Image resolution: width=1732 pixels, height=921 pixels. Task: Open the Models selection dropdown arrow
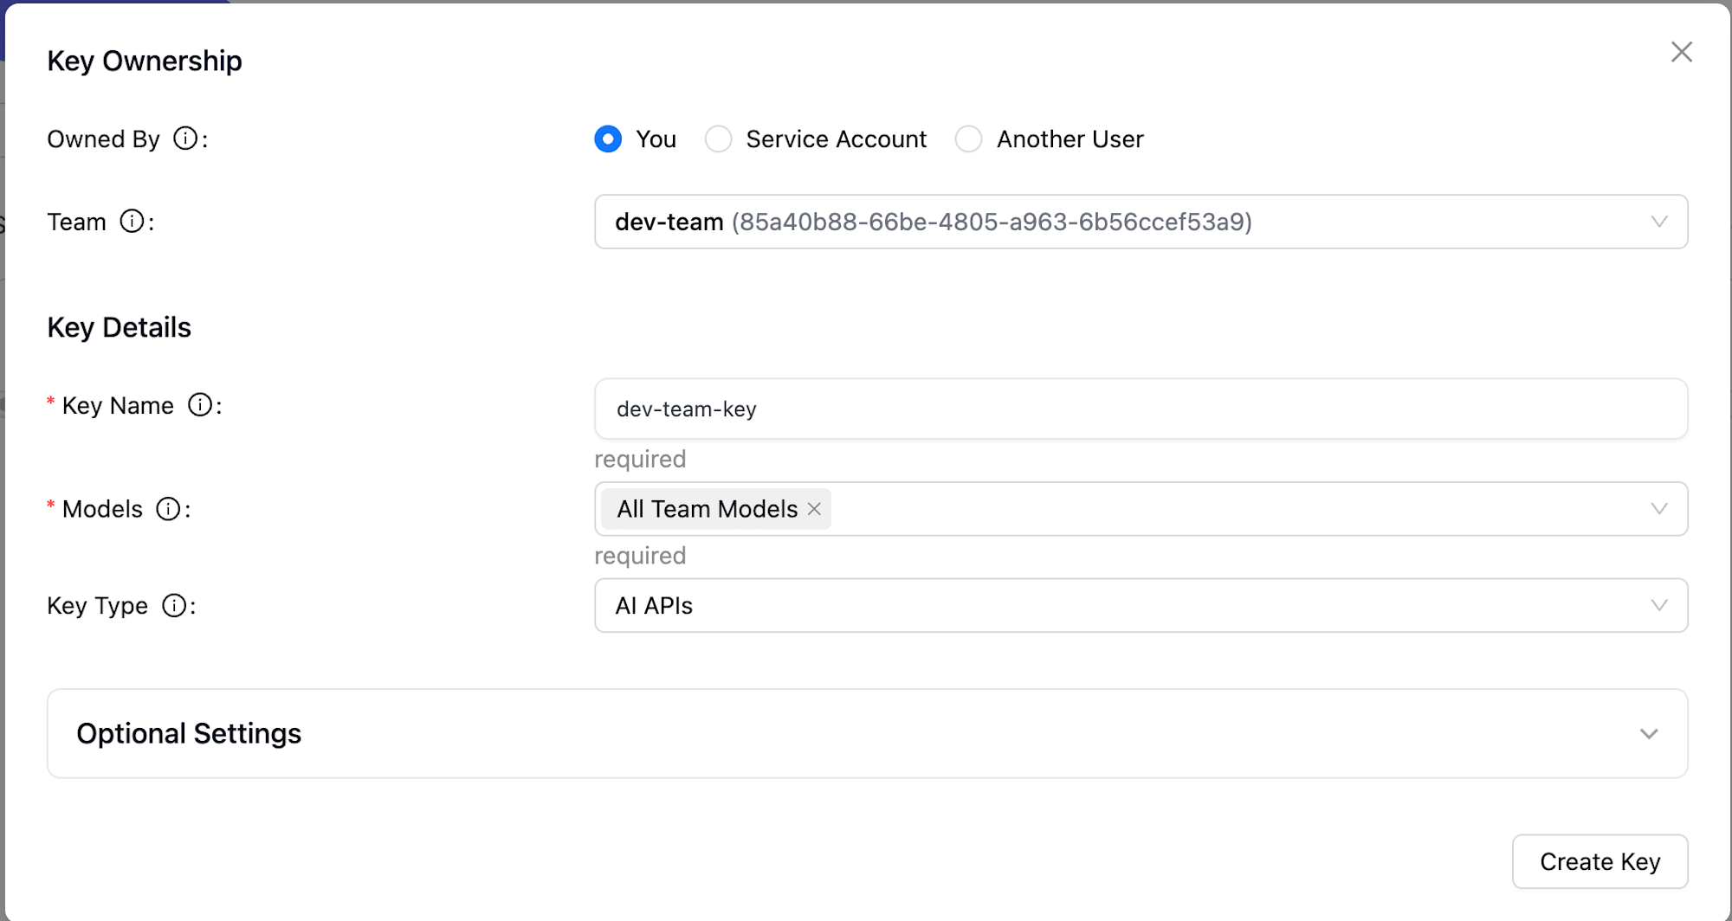point(1658,509)
